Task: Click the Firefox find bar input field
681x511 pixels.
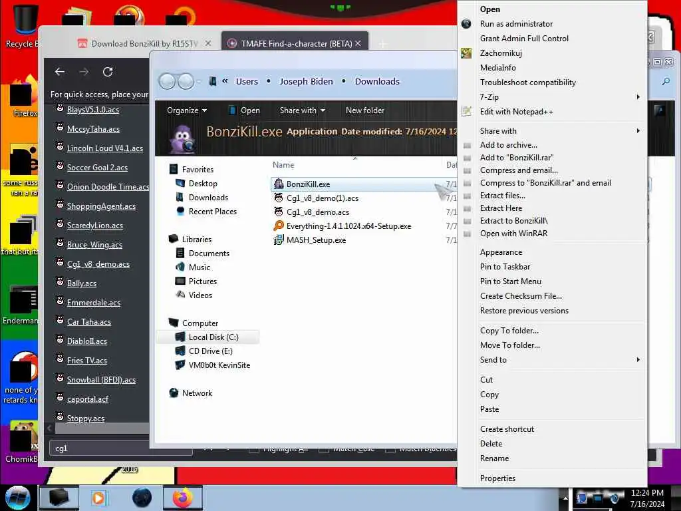Action: 121,448
